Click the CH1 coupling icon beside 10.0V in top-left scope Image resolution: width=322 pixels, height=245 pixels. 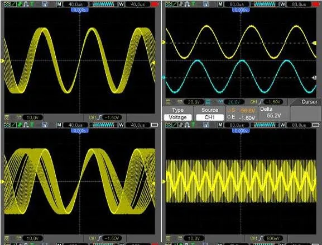click(x=7, y=117)
